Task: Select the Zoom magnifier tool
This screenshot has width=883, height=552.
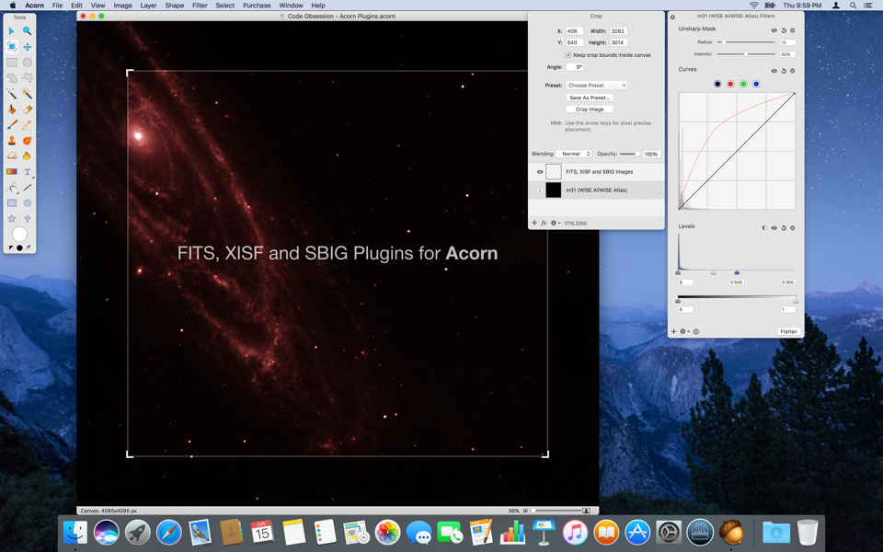Action: tap(27, 31)
